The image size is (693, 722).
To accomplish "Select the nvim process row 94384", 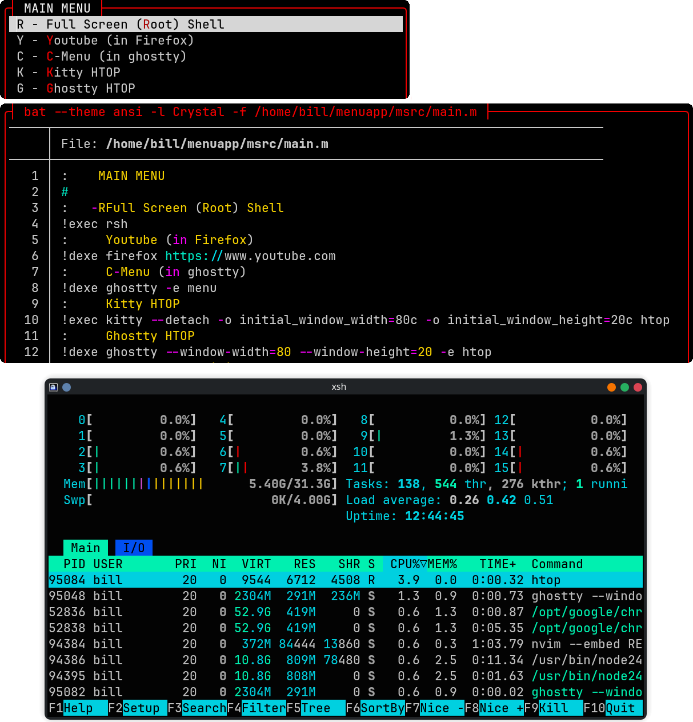I will (x=346, y=644).
